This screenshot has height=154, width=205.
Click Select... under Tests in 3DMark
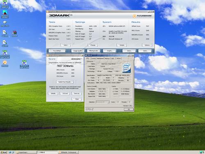[x=65, y=45]
